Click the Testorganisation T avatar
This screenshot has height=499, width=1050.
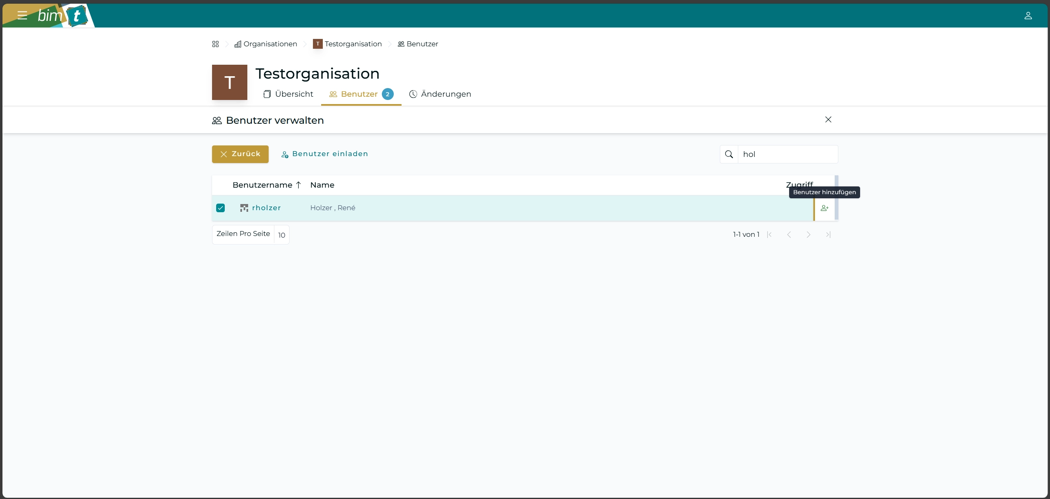(x=229, y=82)
